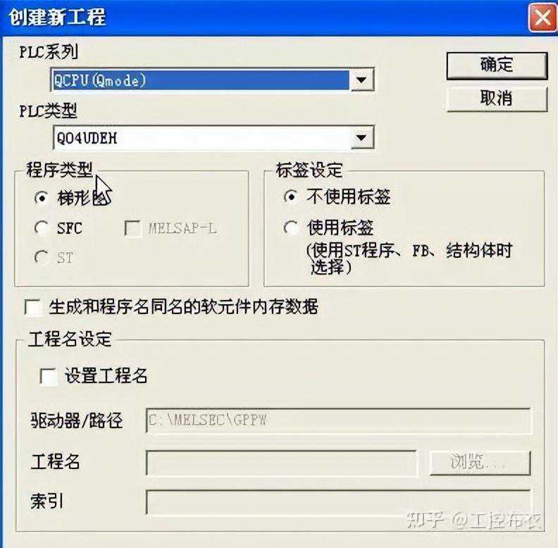Check the MELSAP-L checkbox
This screenshot has height=548, width=558.
[132, 228]
